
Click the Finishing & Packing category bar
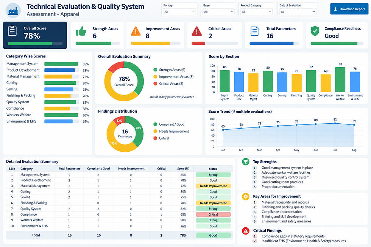pyautogui.click(x=61, y=96)
